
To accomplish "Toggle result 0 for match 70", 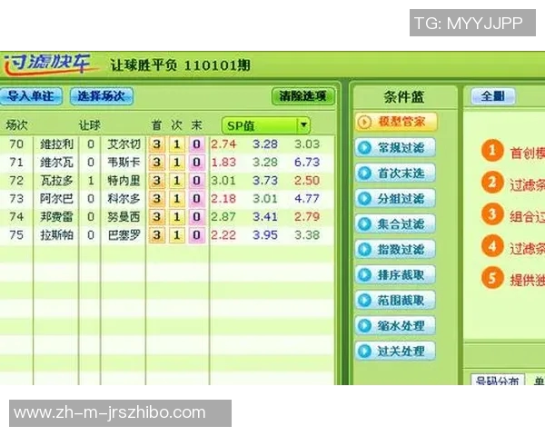I will click(x=197, y=144).
